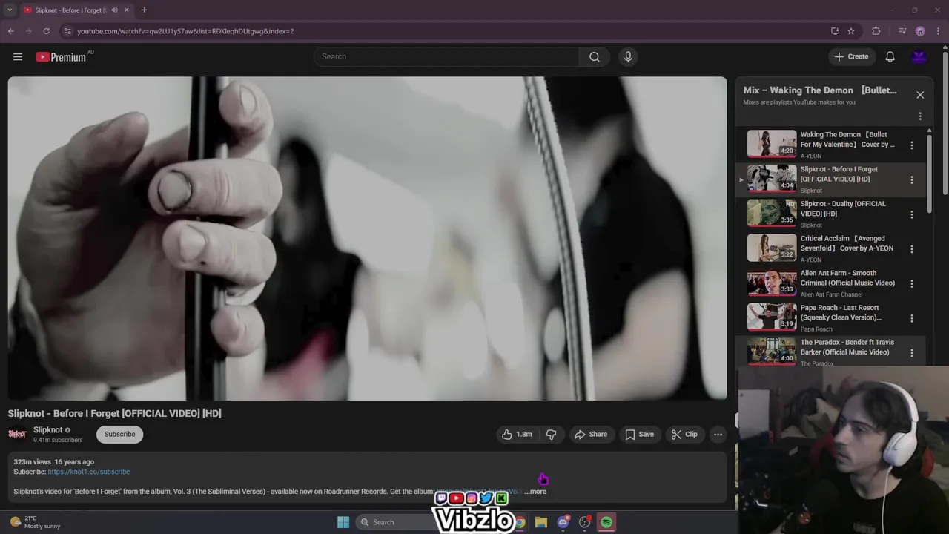The image size is (949, 534).
Task: Expand description with ...more
Action: point(535,492)
